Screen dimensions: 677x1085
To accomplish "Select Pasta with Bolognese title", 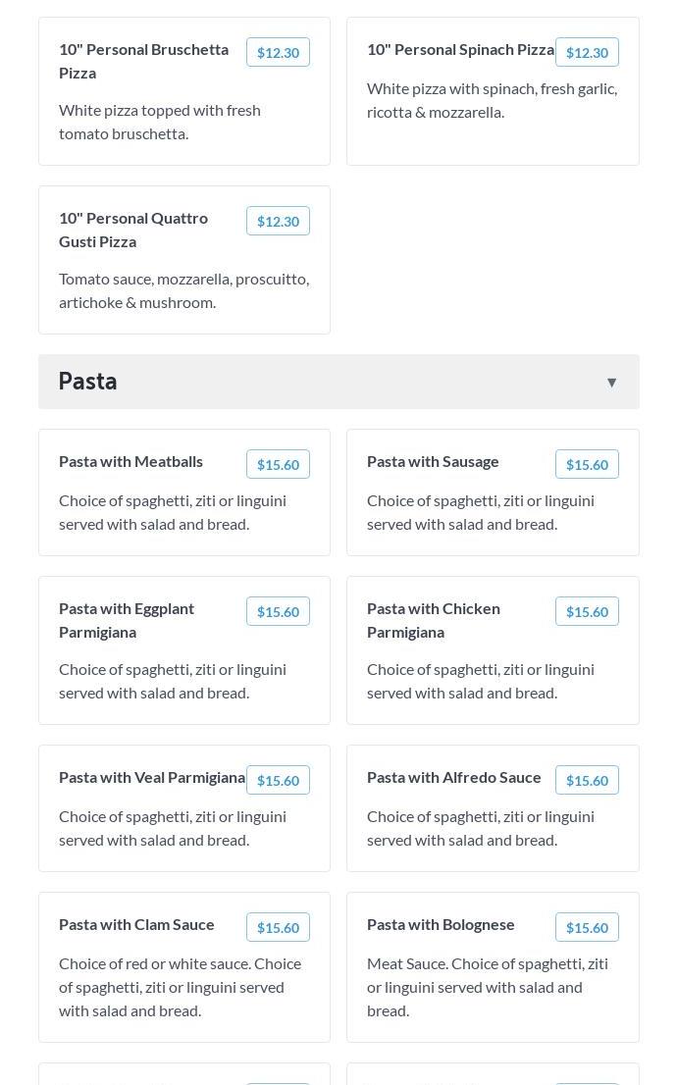I will 441,924.
